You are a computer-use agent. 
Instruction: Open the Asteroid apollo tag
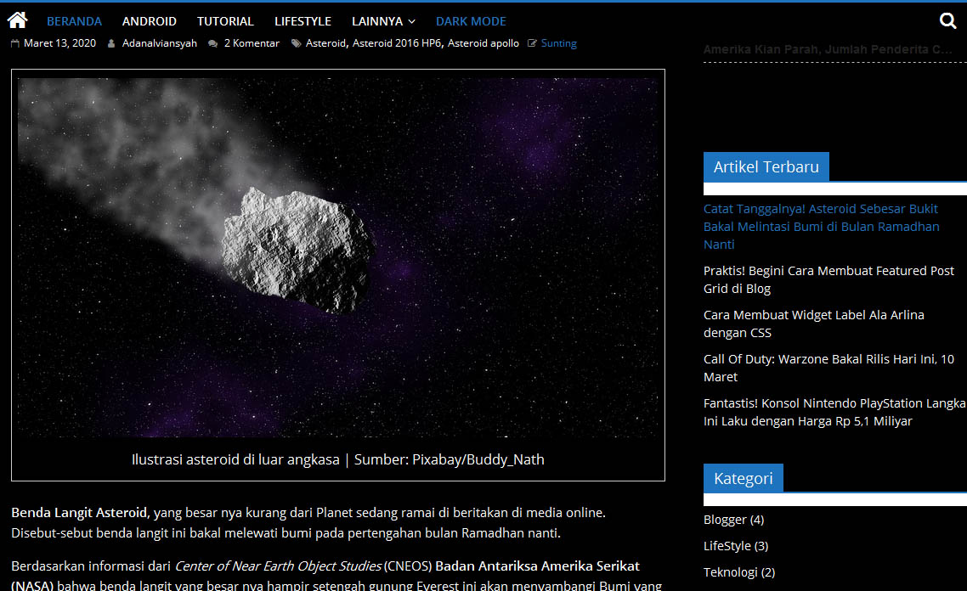click(483, 43)
